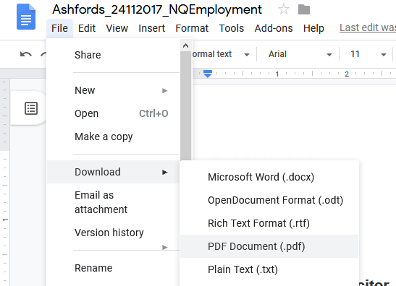Expand the New submenu arrow
This screenshot has height=286, width=396.
click(164, 90)
